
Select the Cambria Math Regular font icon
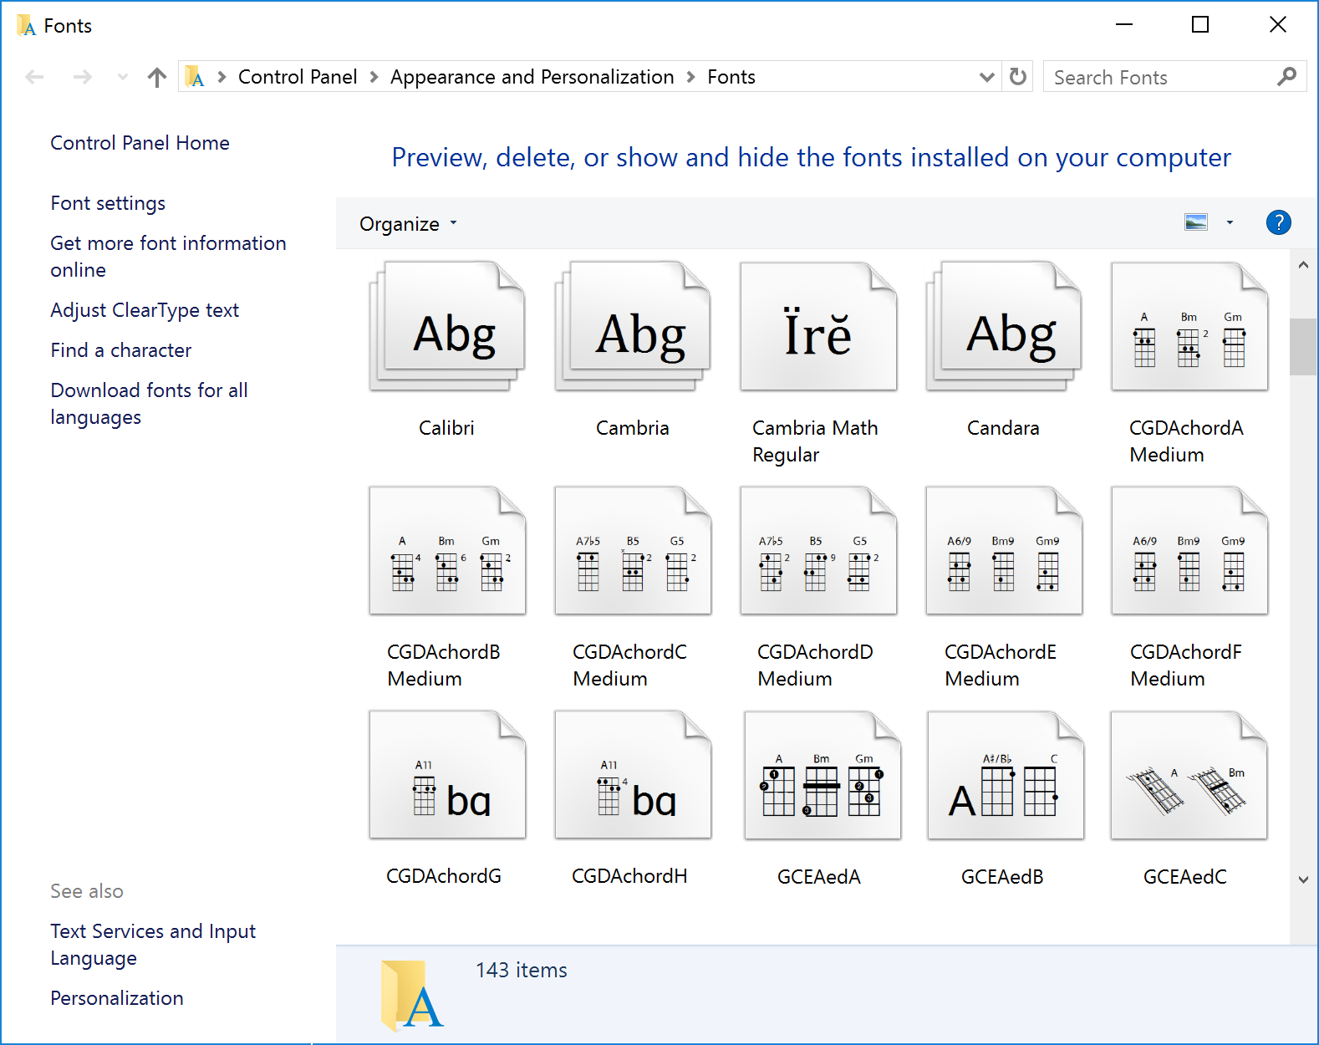(x=818, y=328)
